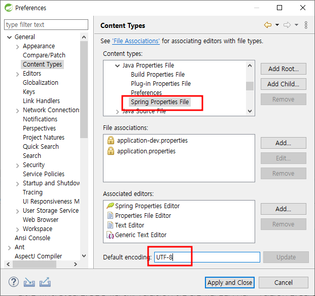Screen dimensions: 315x296
Task: Click the forward navigation arrow icon
Action: (287, 25)
